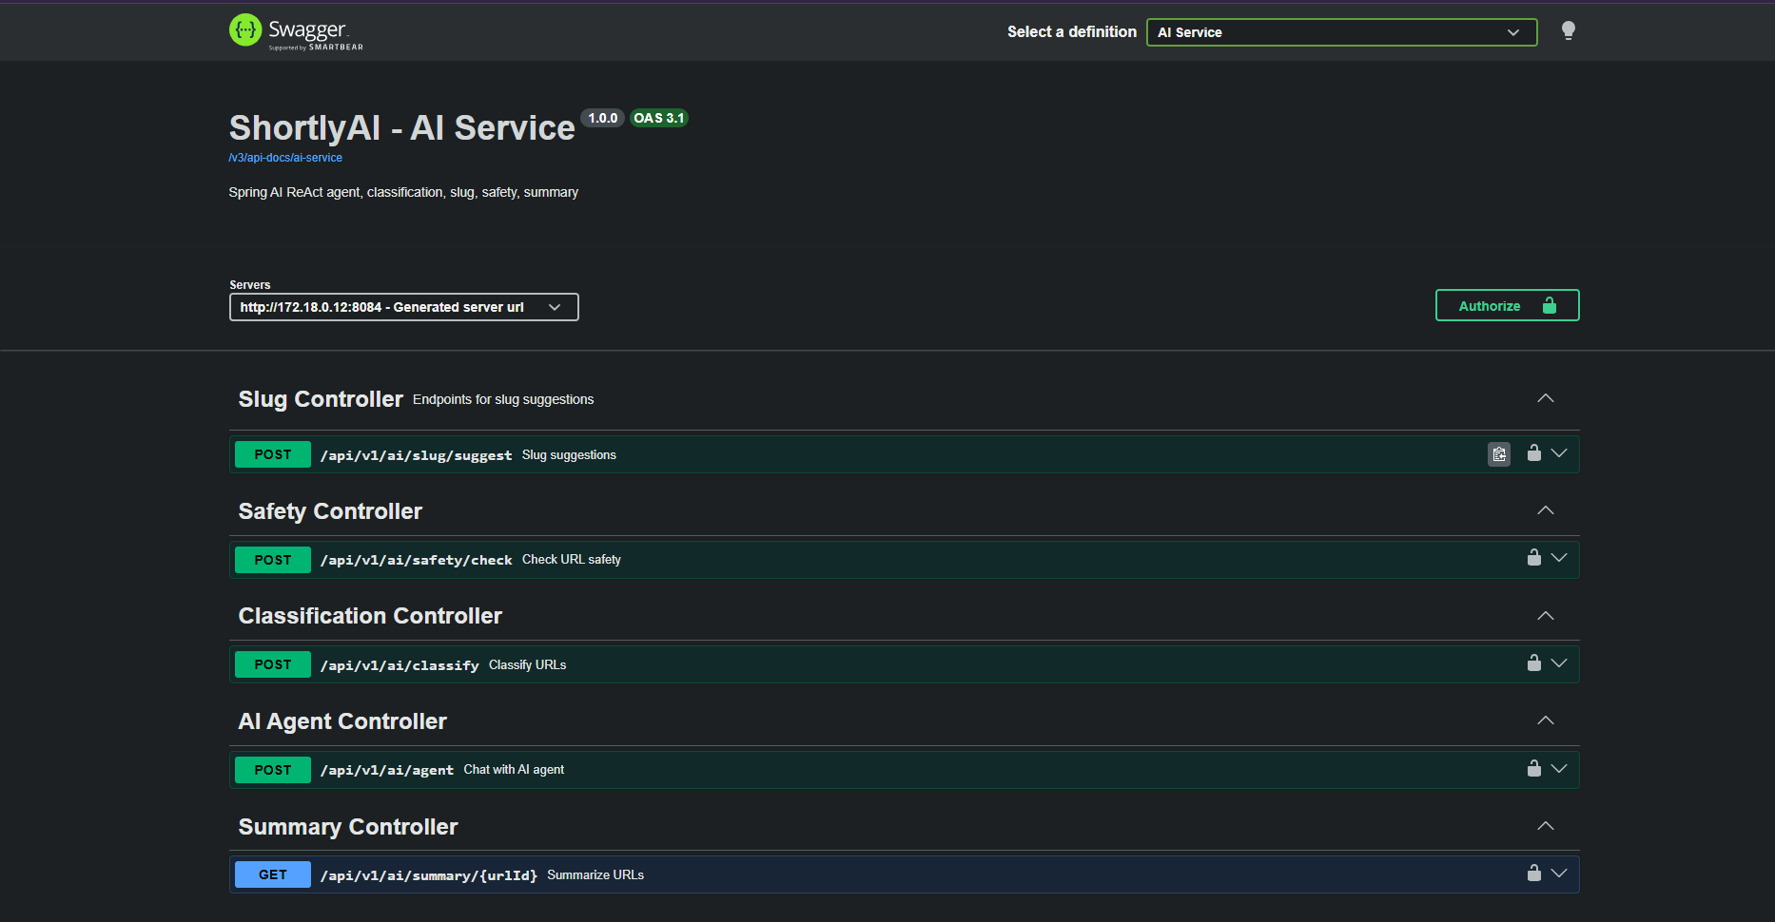Toggle the lightbulb theme icon

point(1569,31)
